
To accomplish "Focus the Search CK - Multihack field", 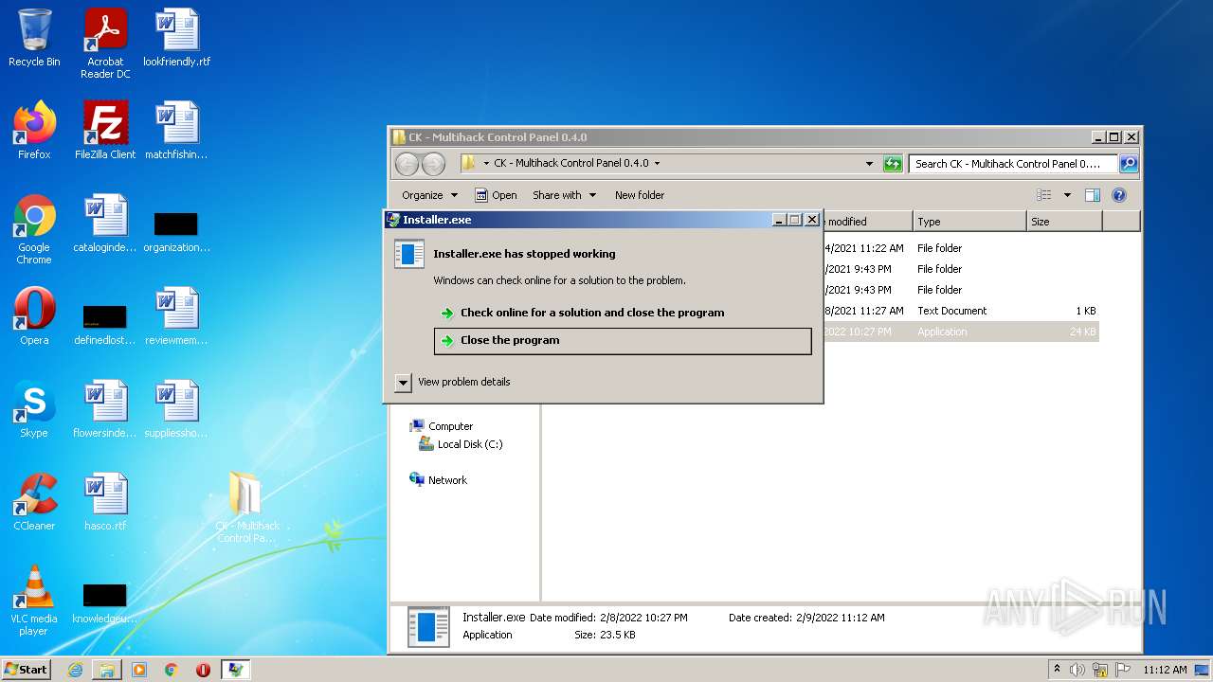I will (x=1013, y=164).
